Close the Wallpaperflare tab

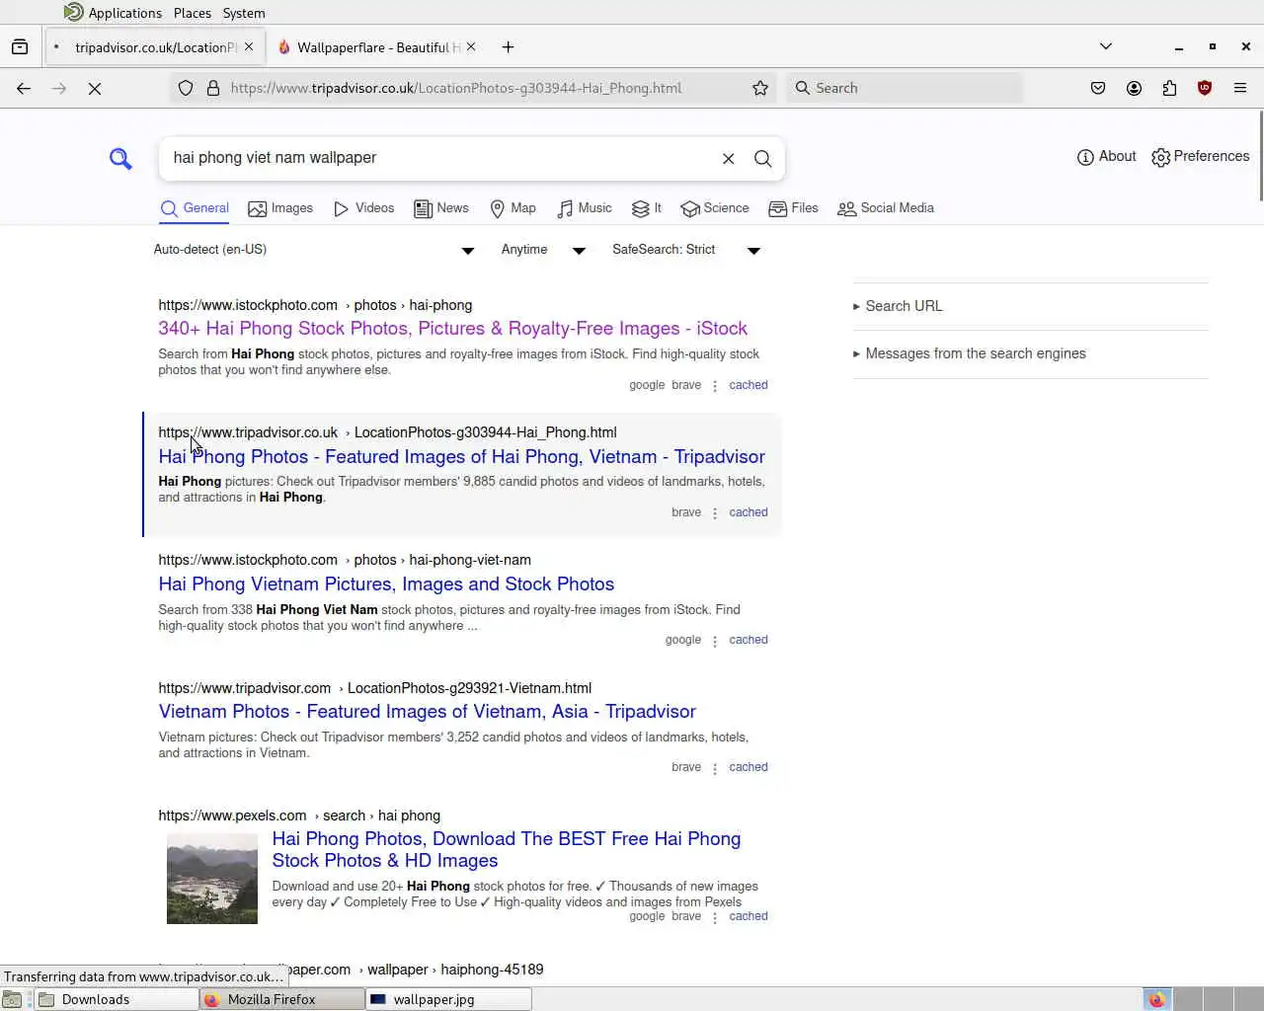(x=471, y=46)
